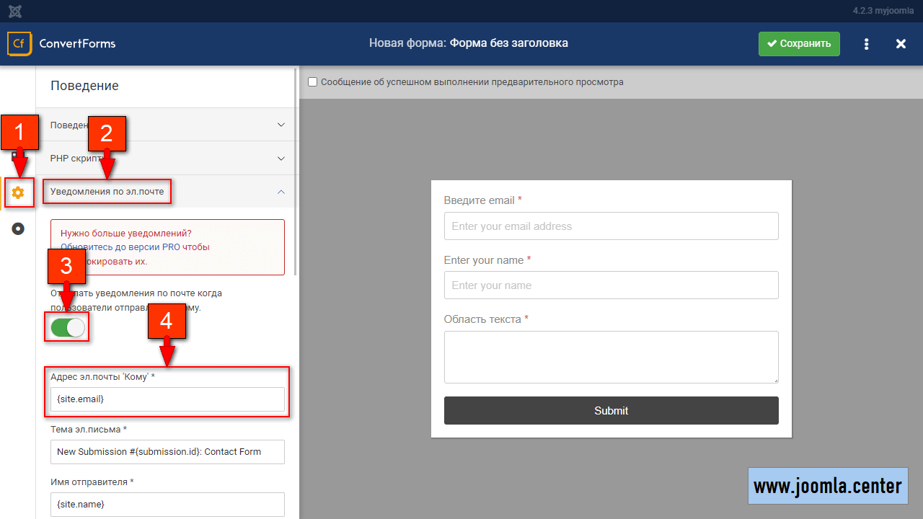Close the form editor with X
The image size is (923, 519).
click(901, 44)
